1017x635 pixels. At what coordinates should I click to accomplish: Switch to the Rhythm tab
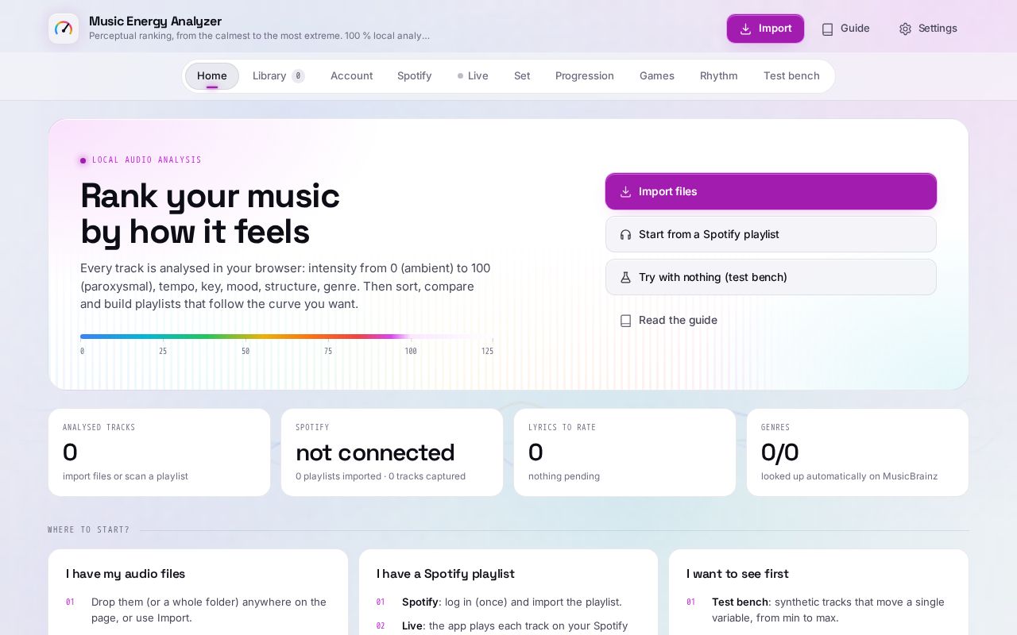[719, 76]
